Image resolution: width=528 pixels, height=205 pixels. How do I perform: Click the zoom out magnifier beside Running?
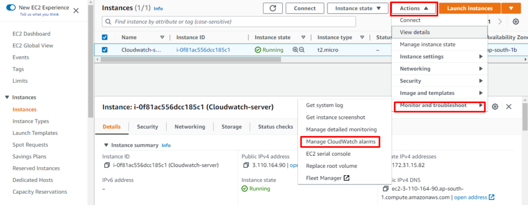[x=302, y=50]
